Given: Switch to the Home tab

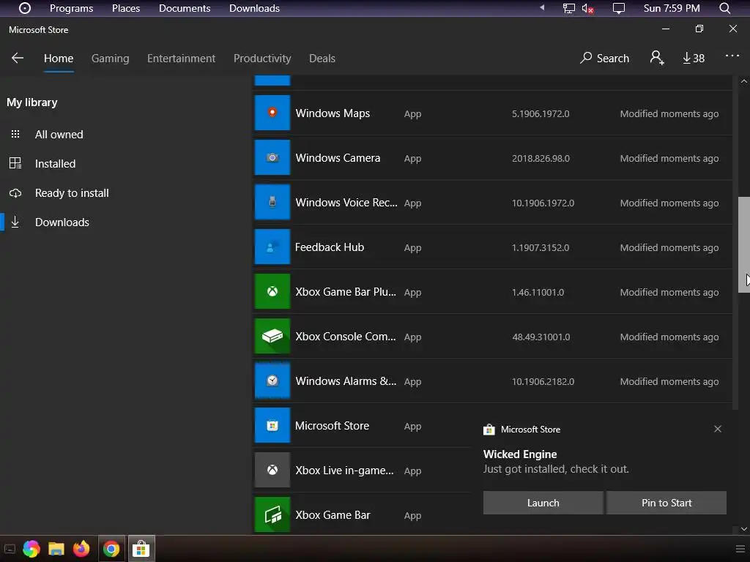Looking at the screenshot, I should pos(59,59).
